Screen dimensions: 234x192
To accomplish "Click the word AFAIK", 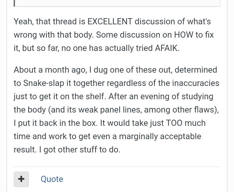I will coord(167,48).
